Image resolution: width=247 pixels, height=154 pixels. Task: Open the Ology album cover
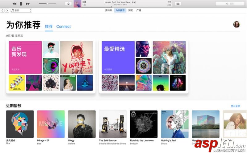tap(82, 124)
